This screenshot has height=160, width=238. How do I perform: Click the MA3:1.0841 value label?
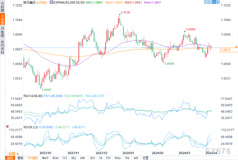tap(133, 3)
